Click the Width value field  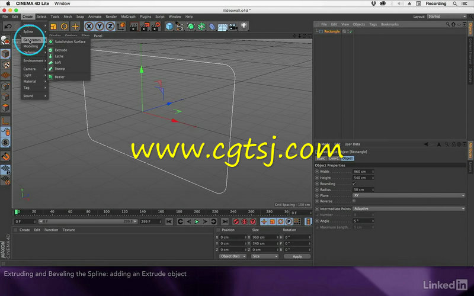(x=363, y=172)
